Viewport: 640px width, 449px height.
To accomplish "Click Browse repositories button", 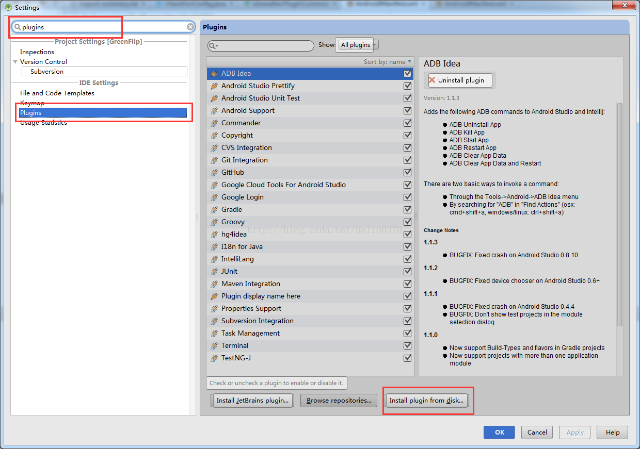I will 339,401.
